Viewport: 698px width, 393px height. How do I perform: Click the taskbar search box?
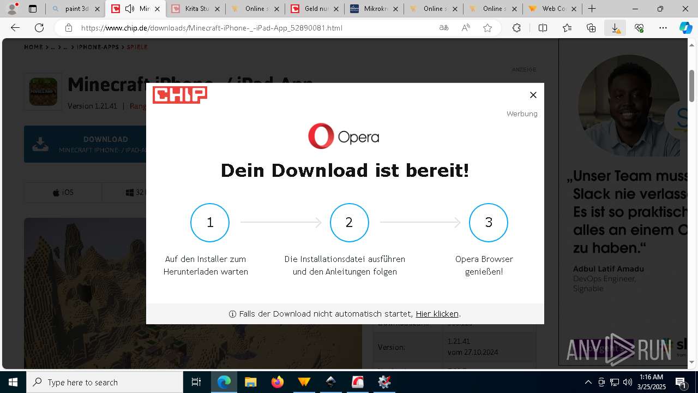105,382
